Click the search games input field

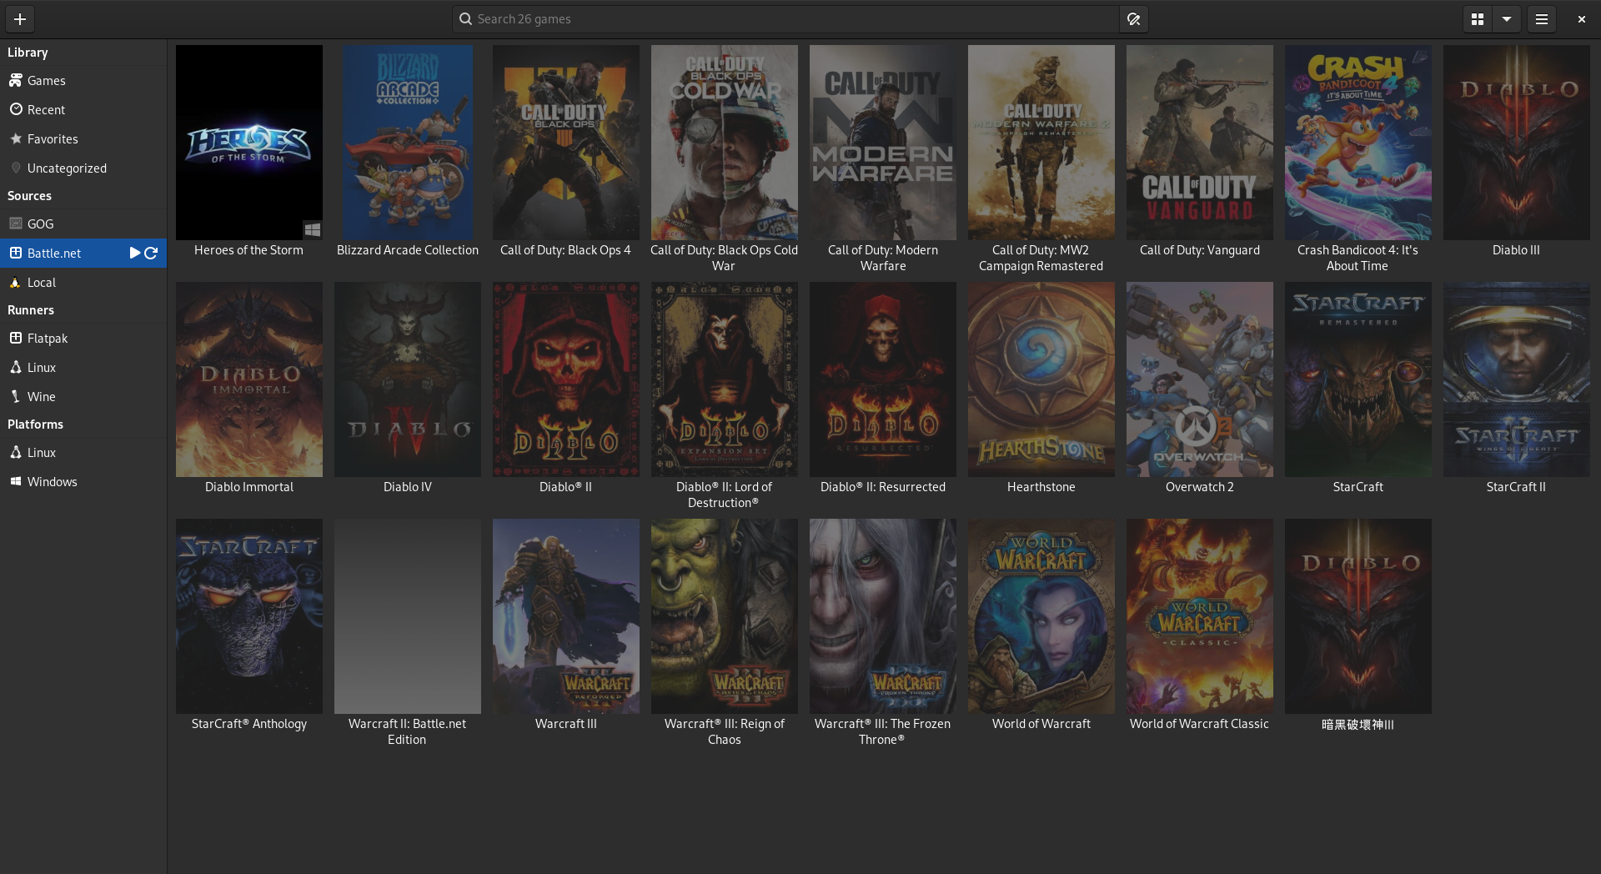[786, 18]
